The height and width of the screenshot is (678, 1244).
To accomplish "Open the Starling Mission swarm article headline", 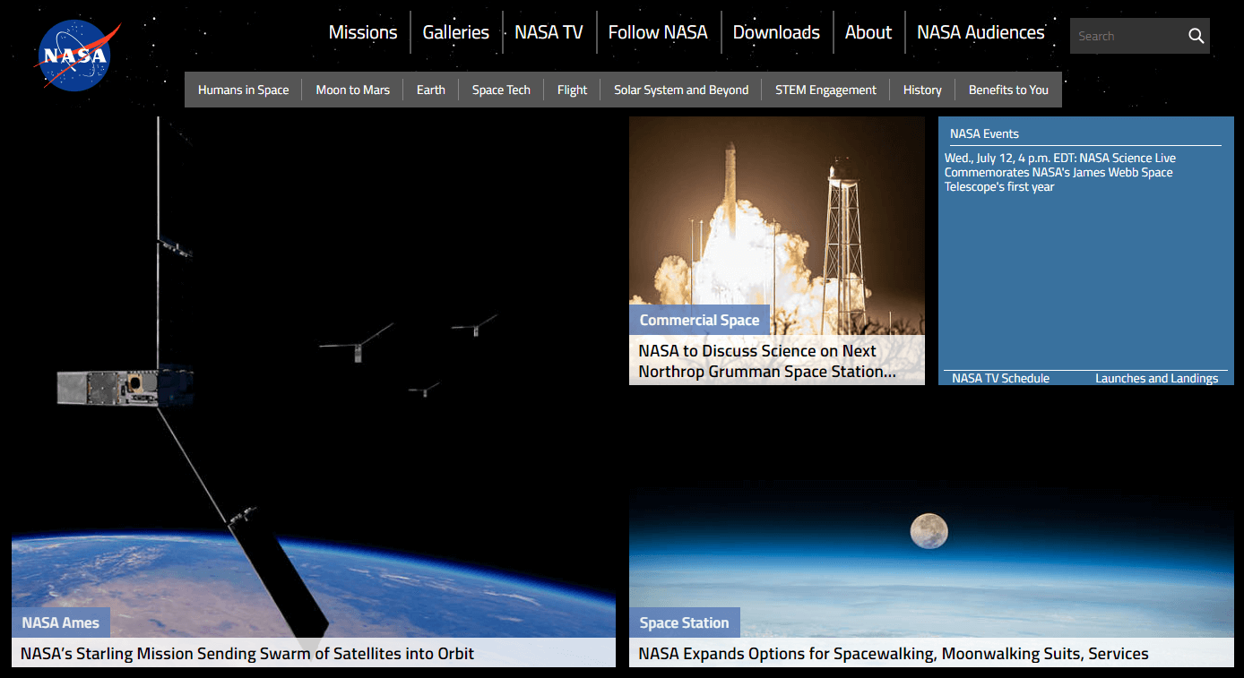I will coord(247,653).
